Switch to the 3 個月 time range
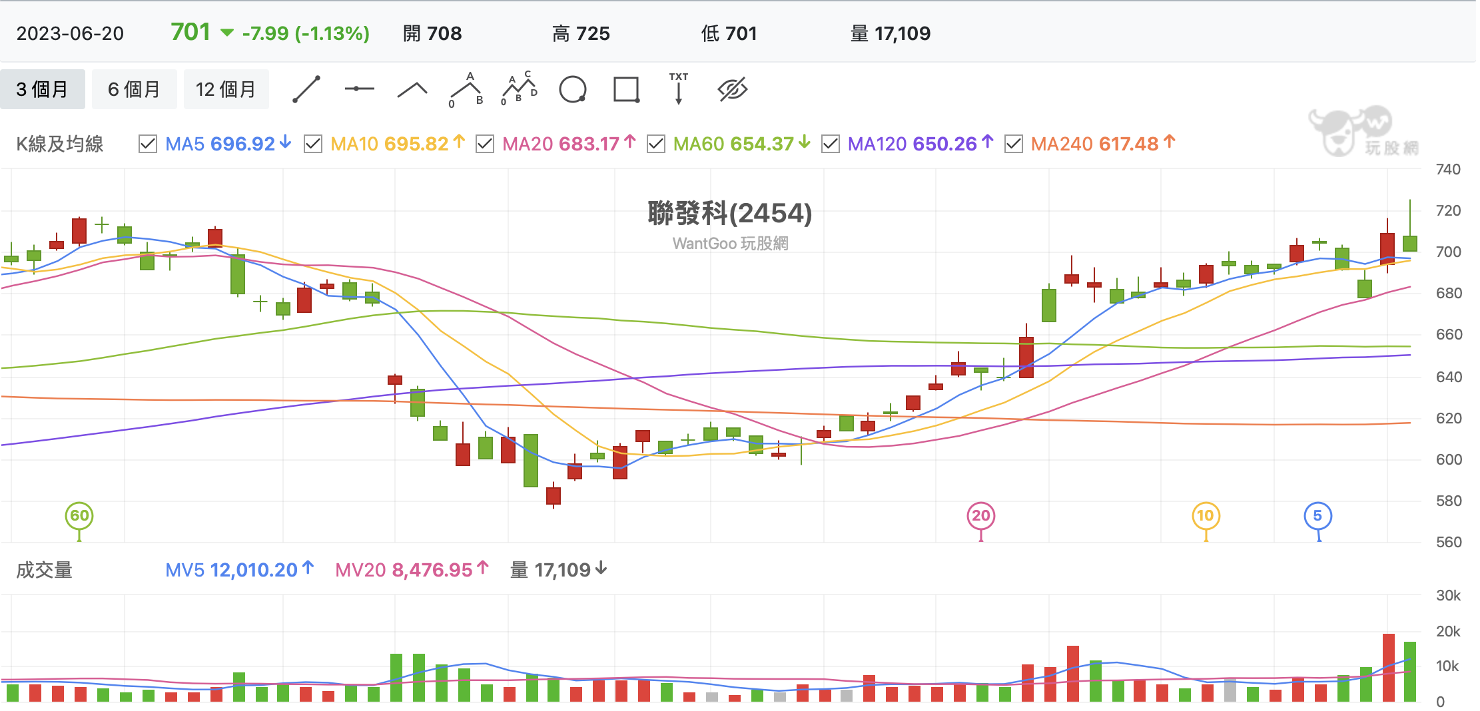This screenshot has height=711, width=1480. (x=43, y=89)
